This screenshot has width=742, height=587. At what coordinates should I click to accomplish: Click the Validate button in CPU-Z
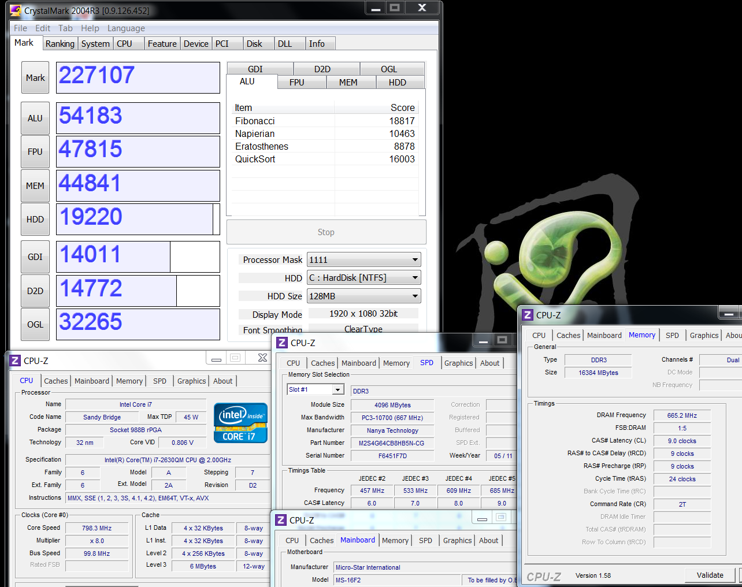click(710, 575)
